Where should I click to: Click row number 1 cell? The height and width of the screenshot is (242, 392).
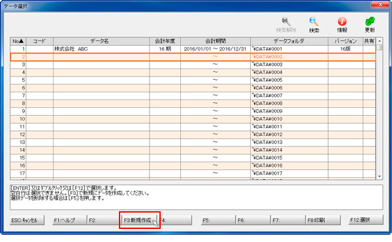(x=18, y=49)
